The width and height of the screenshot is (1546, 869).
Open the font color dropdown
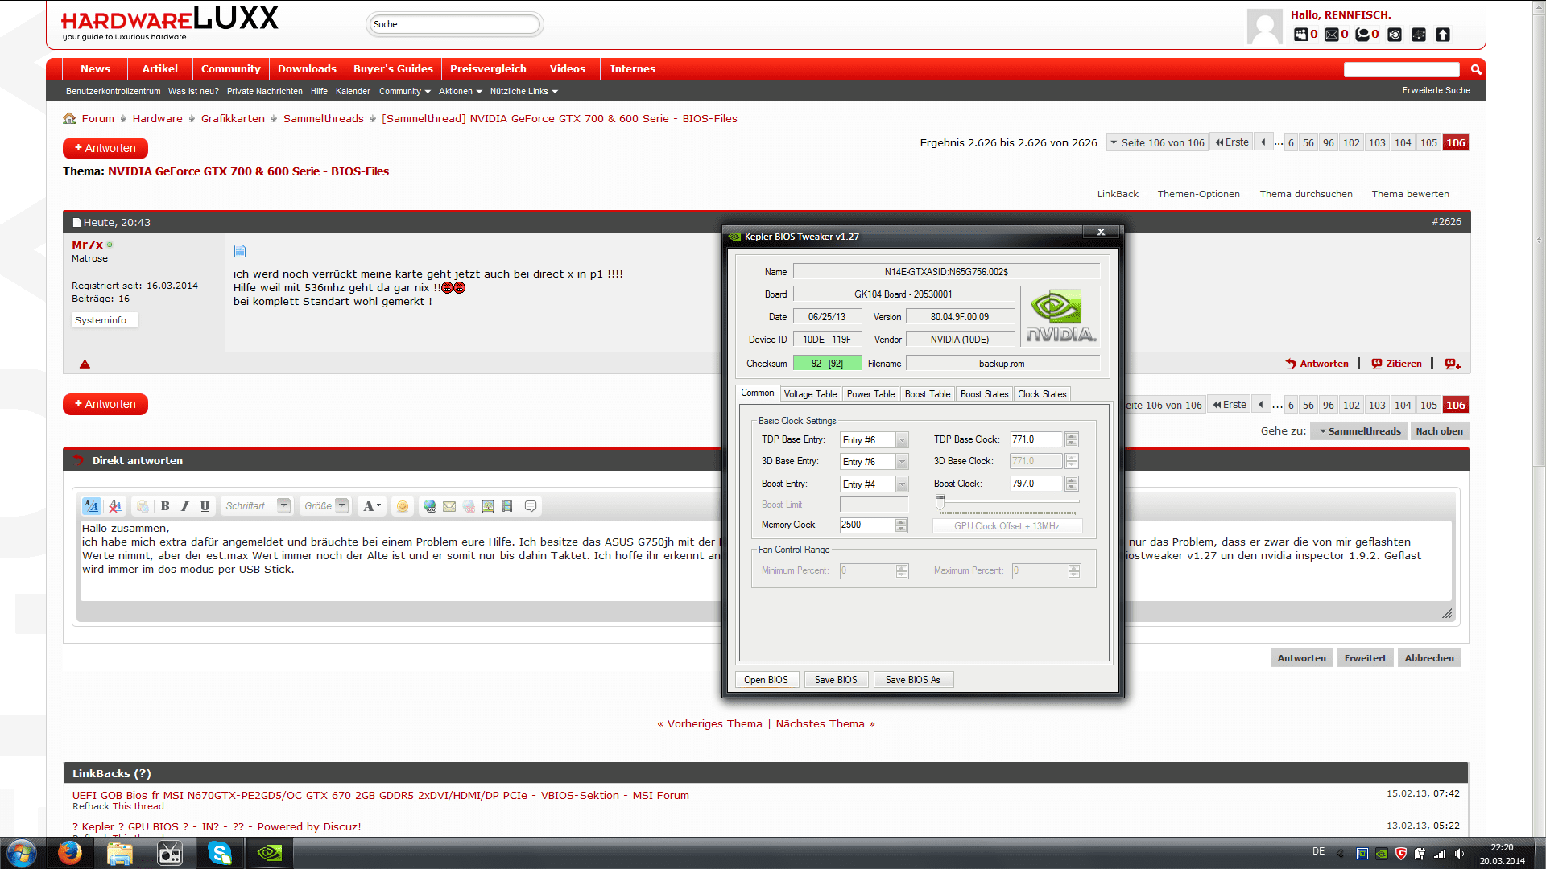click(x=371, y=506)
